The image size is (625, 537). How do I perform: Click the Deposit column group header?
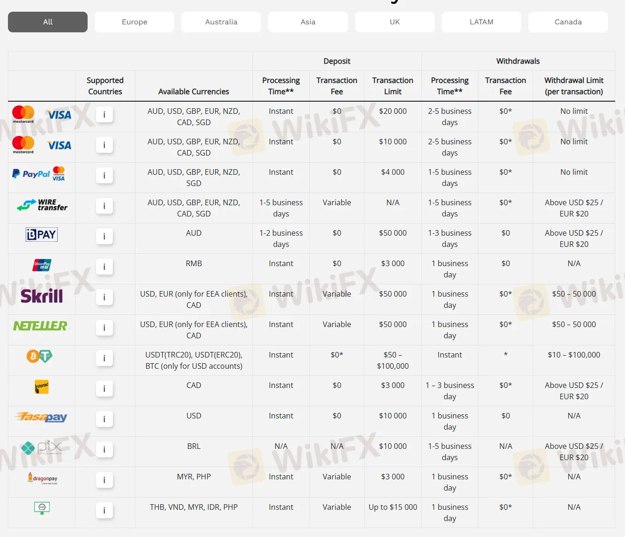click(x=337, y=61)
